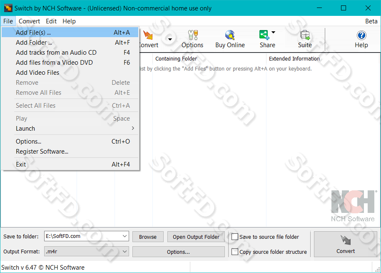381x273 pixels.
Task: Open the NCH Suite toolbar icon
Action: [305, 35]
